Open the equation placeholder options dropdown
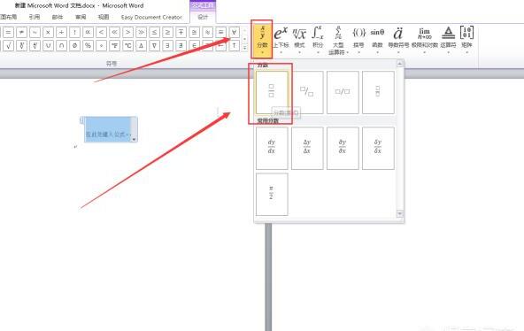This screenshot has width=524, height=331. pyautogui.click(x=134, y=139)
